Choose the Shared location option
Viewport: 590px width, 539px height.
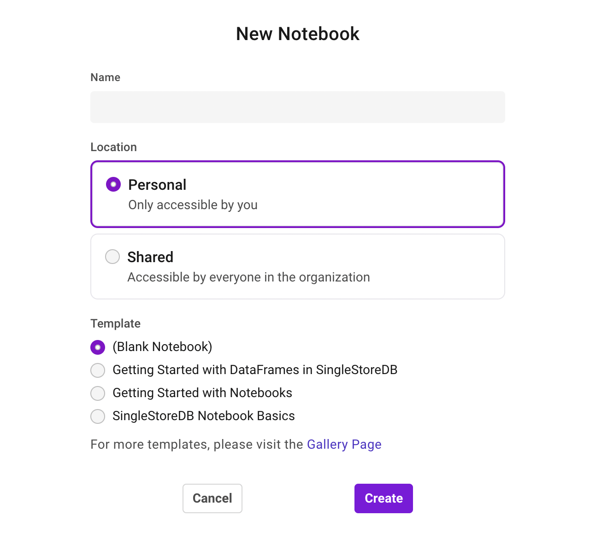pyautogui.click(x=112, y=256)
